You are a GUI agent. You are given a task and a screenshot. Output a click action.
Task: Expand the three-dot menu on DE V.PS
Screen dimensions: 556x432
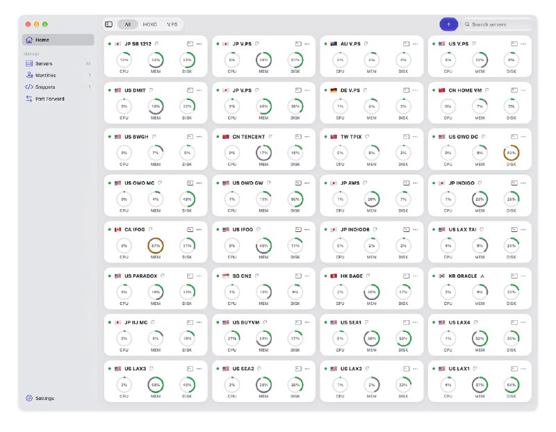(415, 90)
